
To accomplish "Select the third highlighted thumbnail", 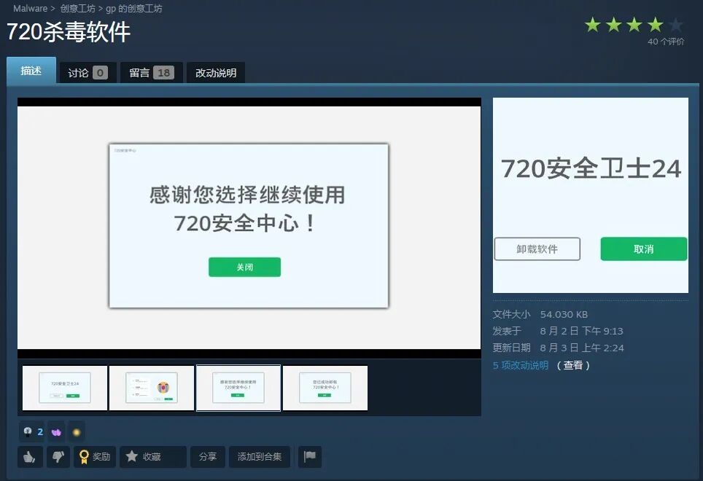I will [238, 388].
